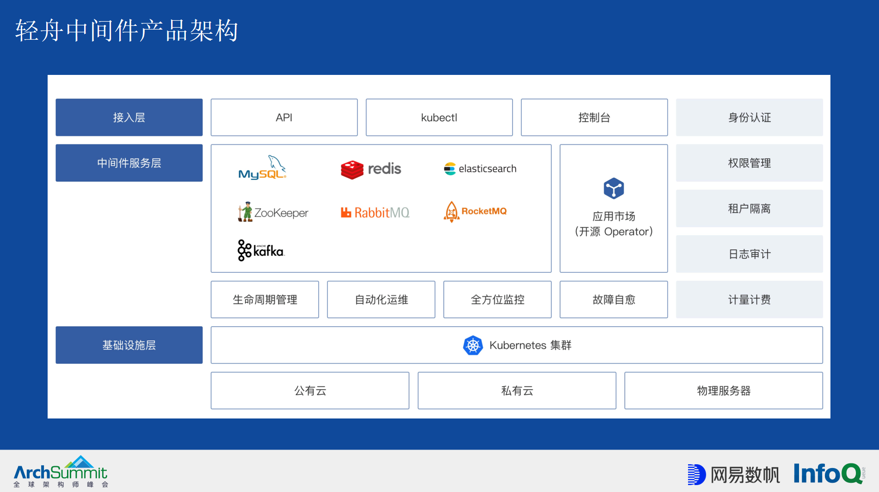Click the 控制台 box
This screenshot has height=492, width=879.
[x=594, y=117]
